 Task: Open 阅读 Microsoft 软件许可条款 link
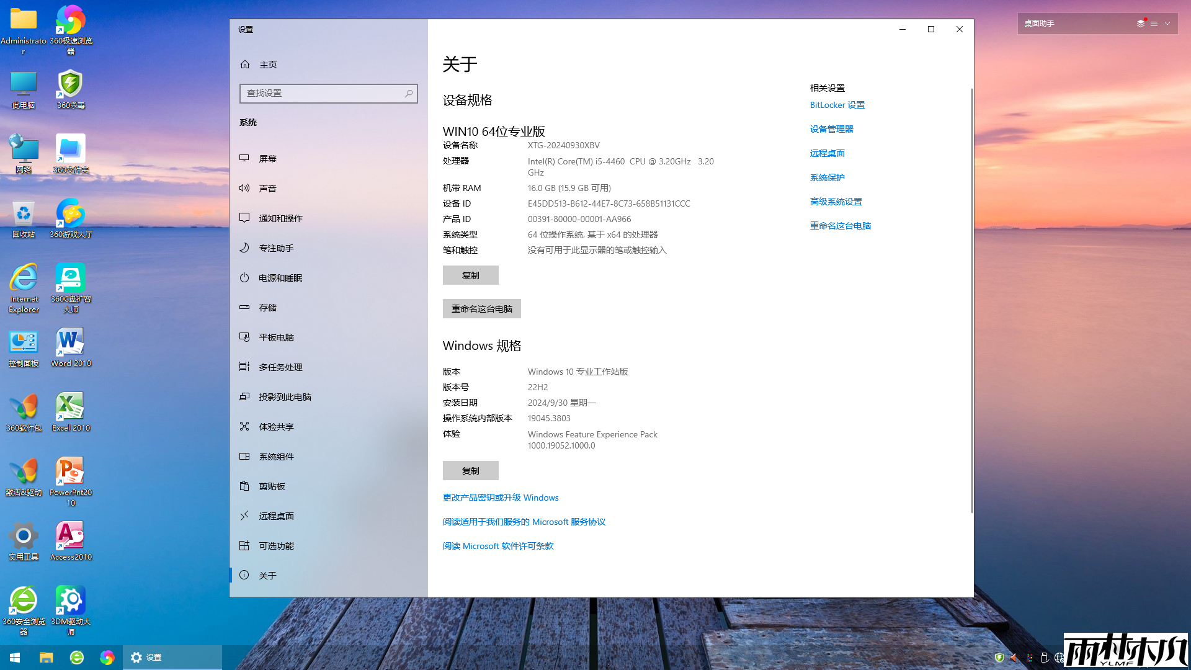(497, 546)
